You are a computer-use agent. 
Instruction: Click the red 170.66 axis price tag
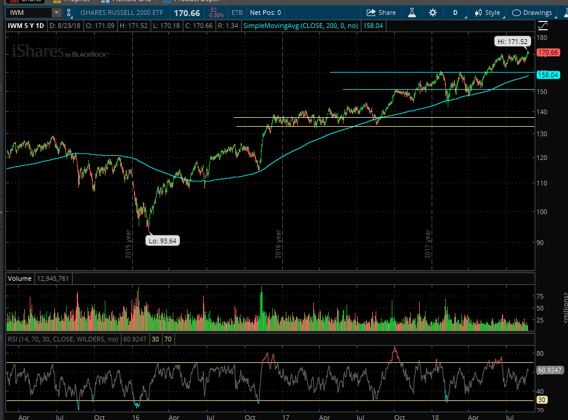(548, 52)
